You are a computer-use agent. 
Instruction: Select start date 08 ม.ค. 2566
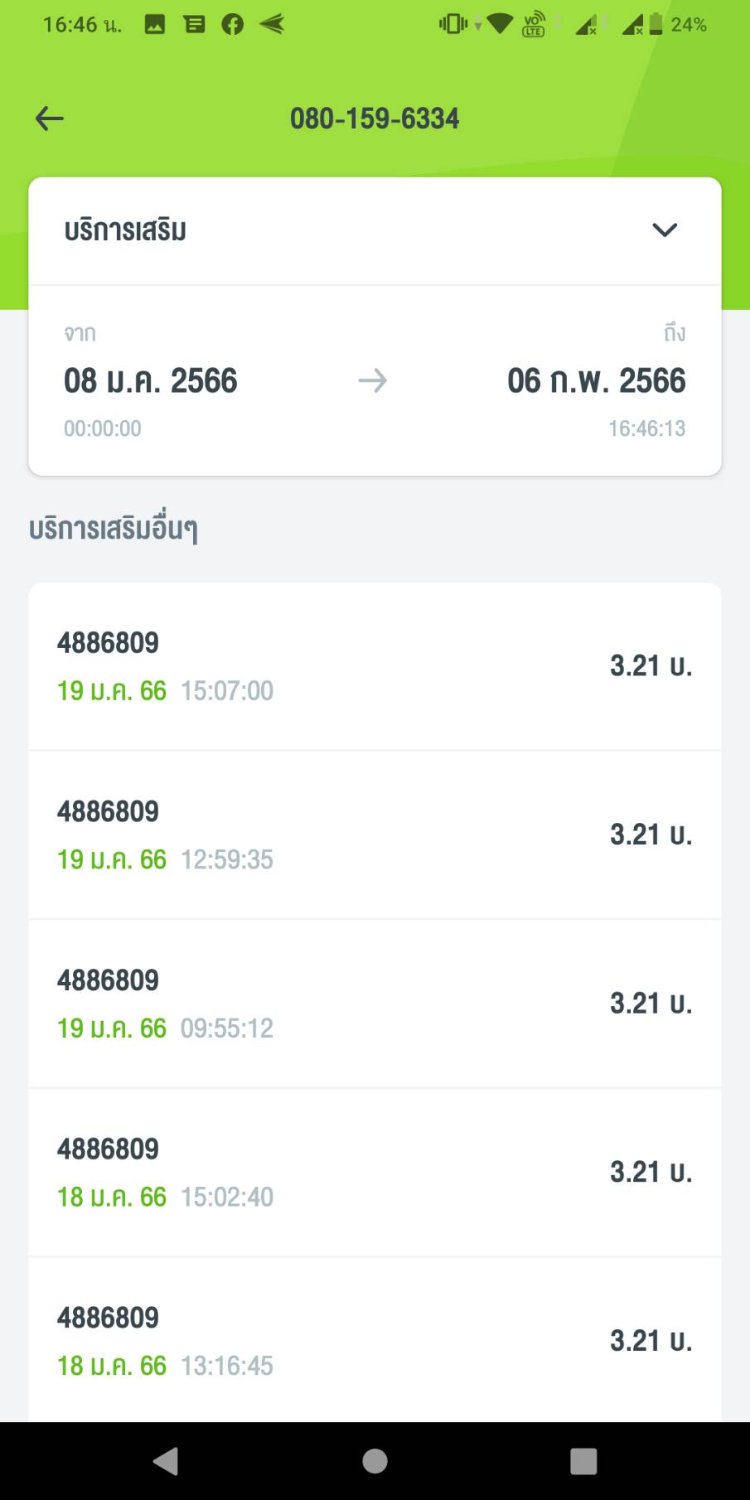151,381
